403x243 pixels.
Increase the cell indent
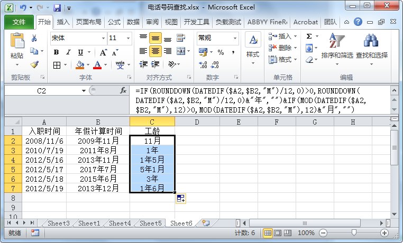(x=155, y=64)
